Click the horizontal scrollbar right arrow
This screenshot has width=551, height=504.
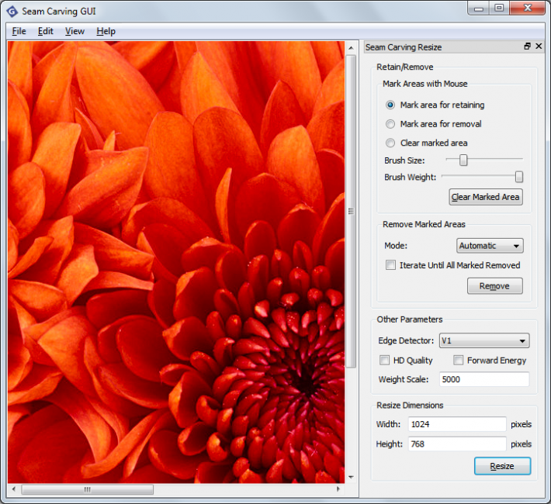338,489
